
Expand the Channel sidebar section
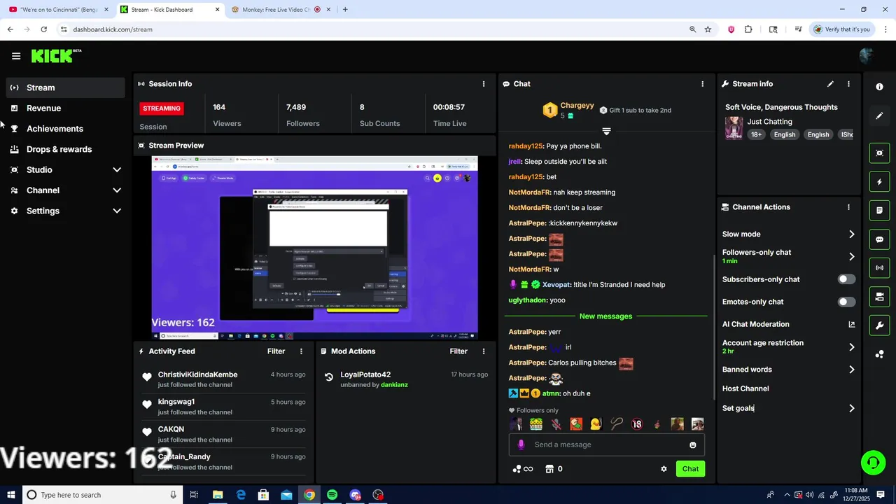point(117,190)
